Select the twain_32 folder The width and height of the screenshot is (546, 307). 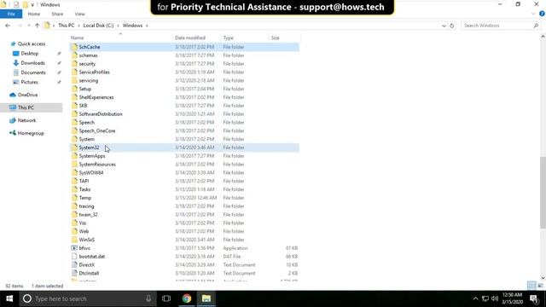click(88, 214)
